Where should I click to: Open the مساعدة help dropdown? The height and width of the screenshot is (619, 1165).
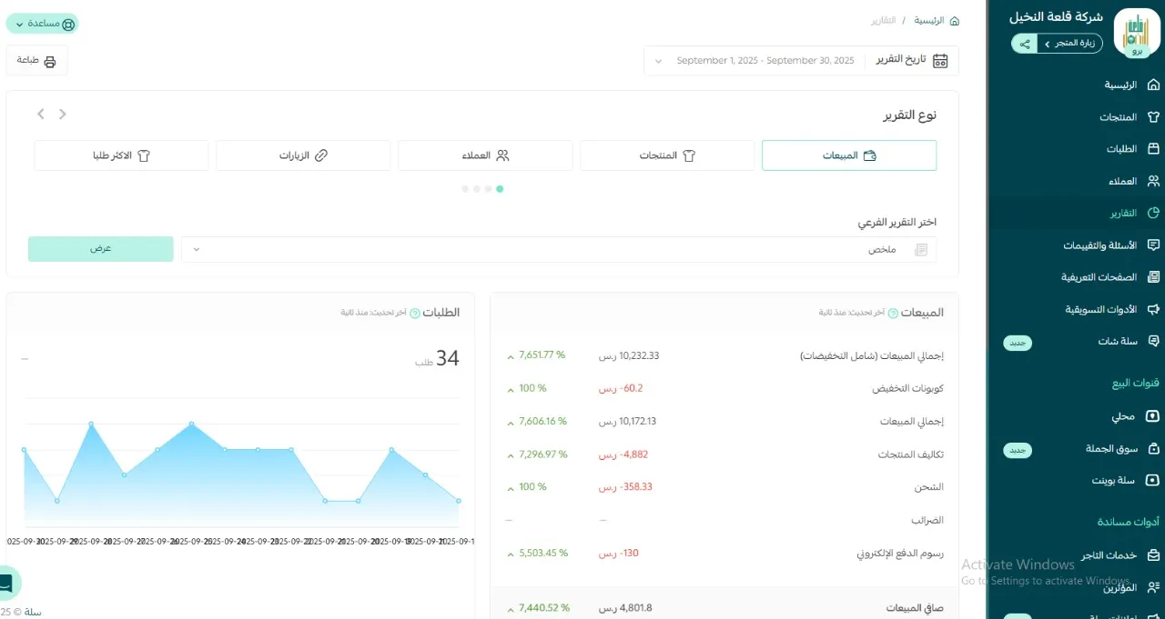(x=43, y=24)
